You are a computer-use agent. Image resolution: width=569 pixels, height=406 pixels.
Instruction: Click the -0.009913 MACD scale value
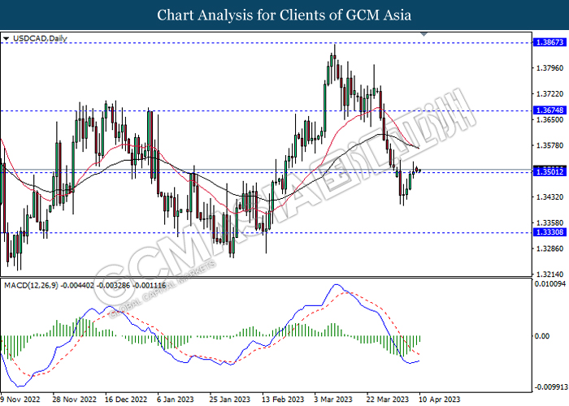(551, 387)
